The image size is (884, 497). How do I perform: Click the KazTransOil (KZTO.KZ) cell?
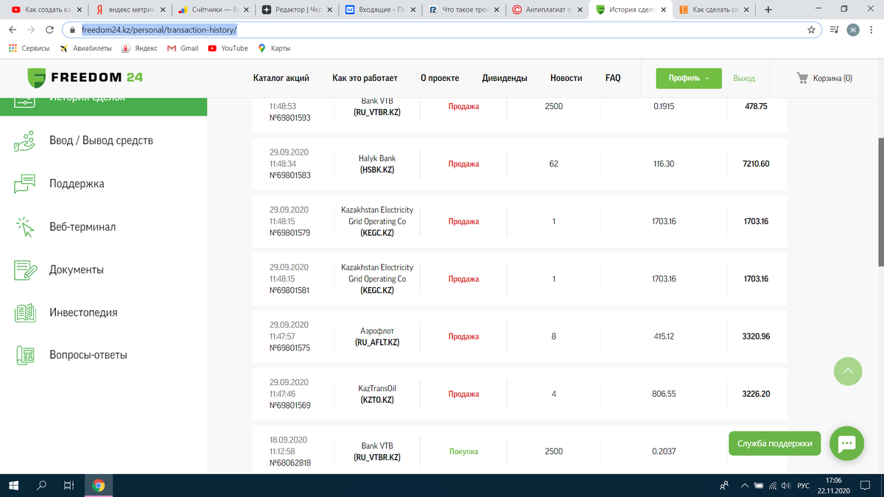pyautogui.click(x=377, y=394)
